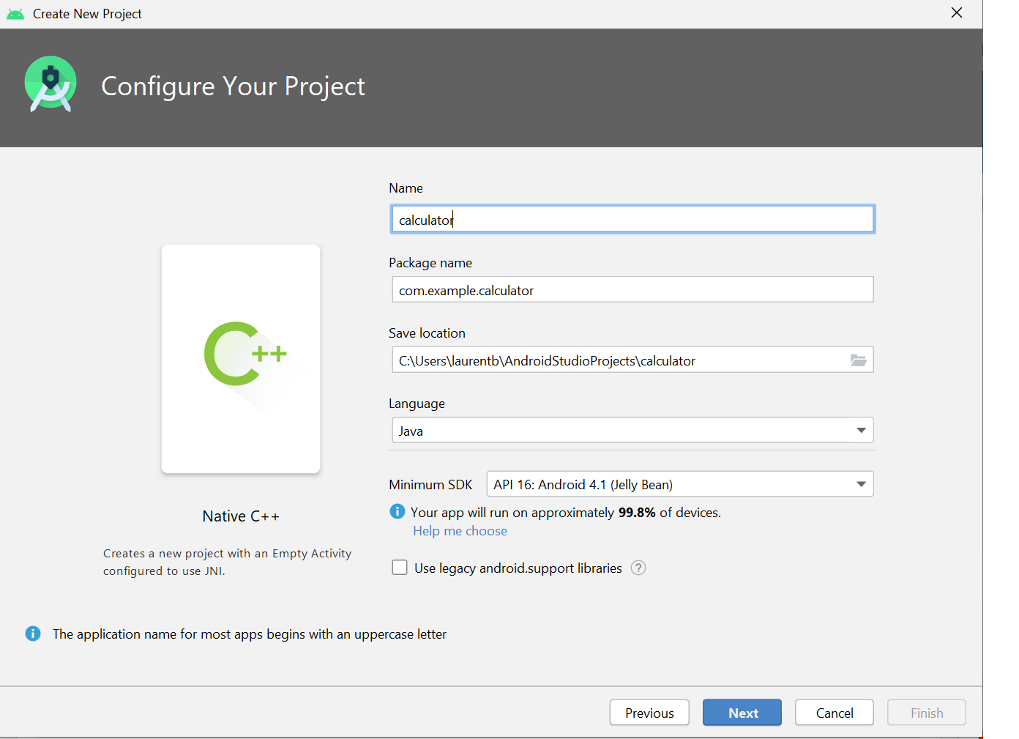Click into the Name input field
1019x739 pixels.
pos(633,219)
